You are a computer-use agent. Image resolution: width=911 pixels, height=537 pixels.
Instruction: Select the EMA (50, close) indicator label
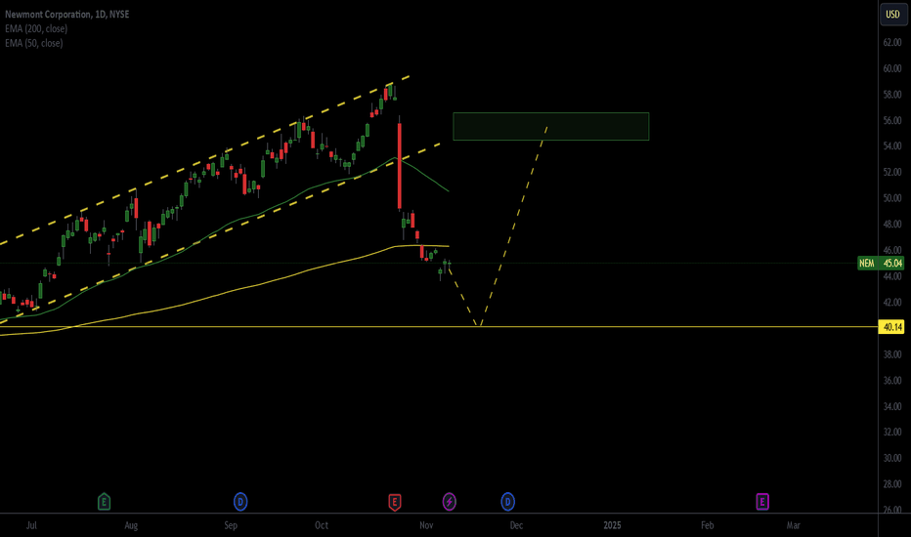click(x=33, y=43)
